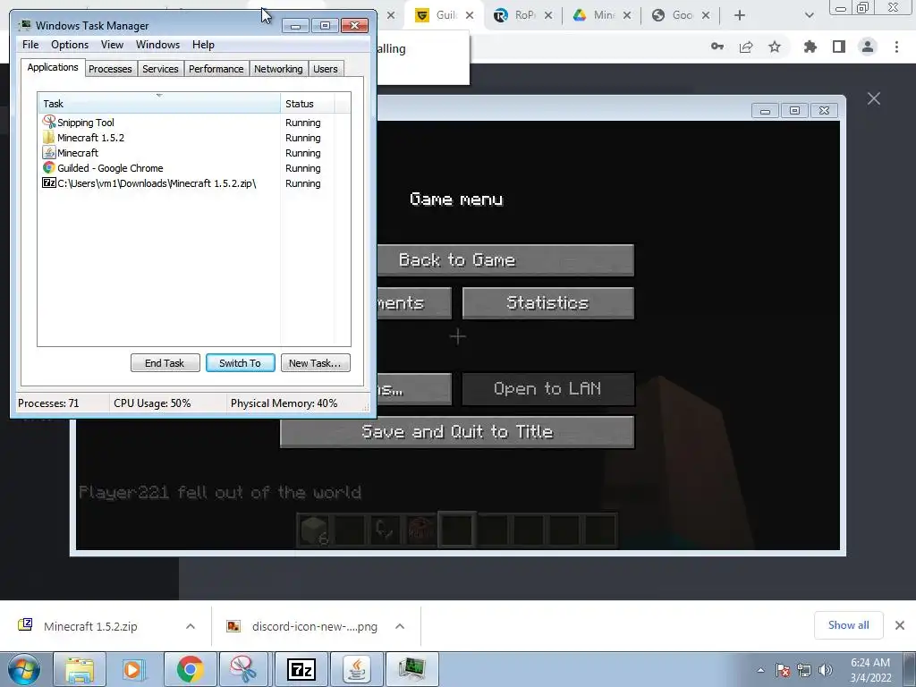Close the Guilded image overlay X

(874, 98)
